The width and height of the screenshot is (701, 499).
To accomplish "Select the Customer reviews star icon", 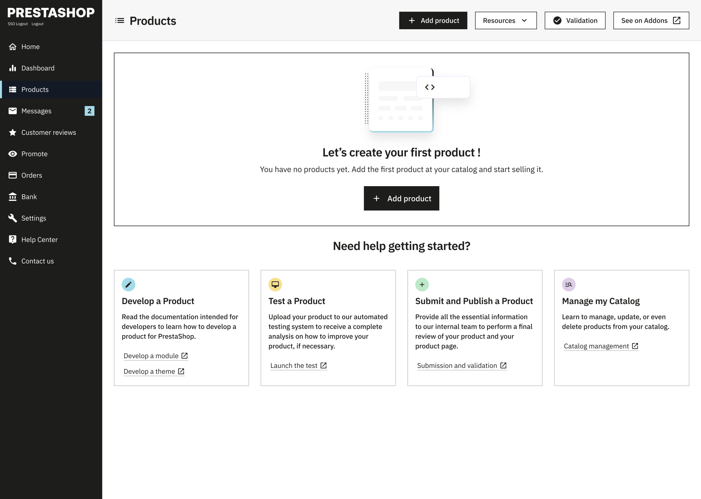I will pyautogui.click(x=13, y=132).
